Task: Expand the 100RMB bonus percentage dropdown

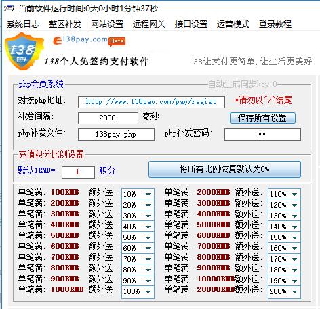Action: click(138, 194)
